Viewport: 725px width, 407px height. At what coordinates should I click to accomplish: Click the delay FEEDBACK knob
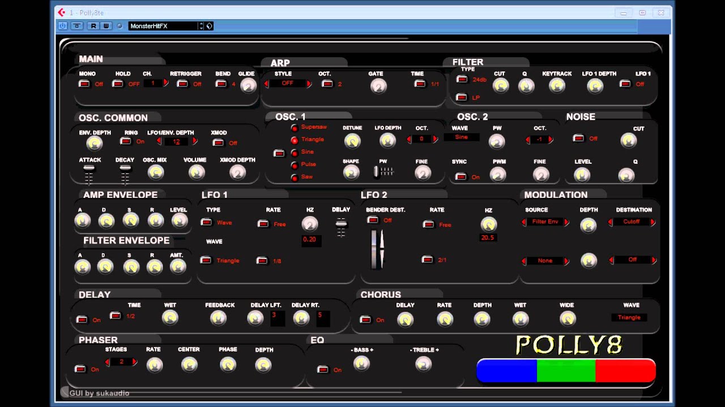219,318
